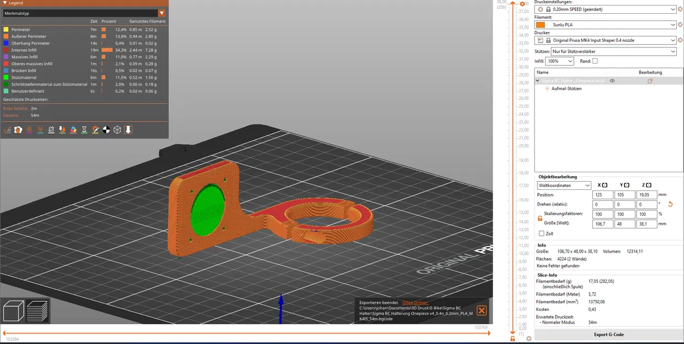
Task: Click the 'Äußerer Perimeter' legend row
Action: 84,36
